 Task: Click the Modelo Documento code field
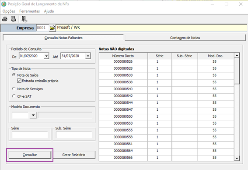tap(20, 115)
